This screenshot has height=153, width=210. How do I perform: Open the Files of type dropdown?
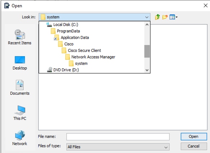pyautogui.click(x=118, y=147)
